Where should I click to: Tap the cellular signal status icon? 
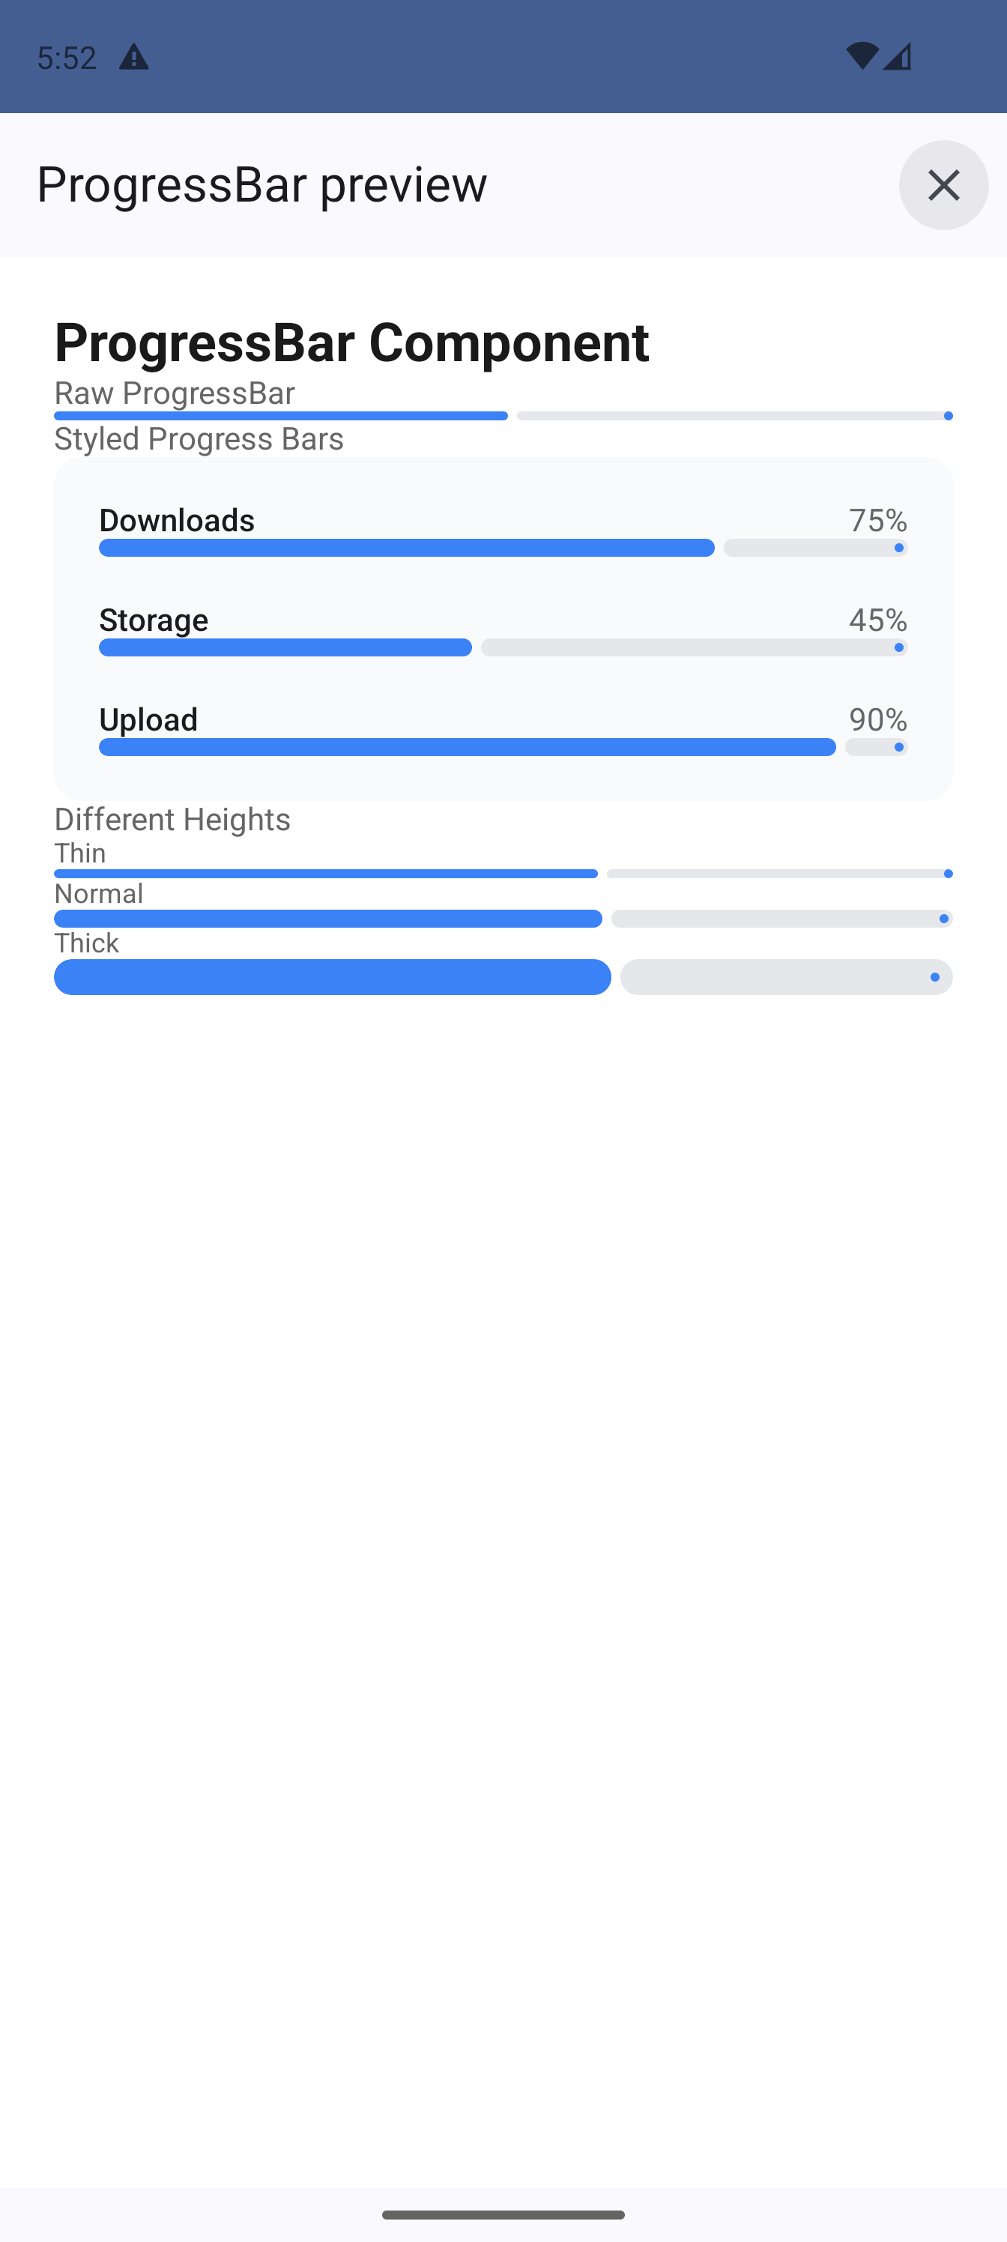click(x=898, y=56)
